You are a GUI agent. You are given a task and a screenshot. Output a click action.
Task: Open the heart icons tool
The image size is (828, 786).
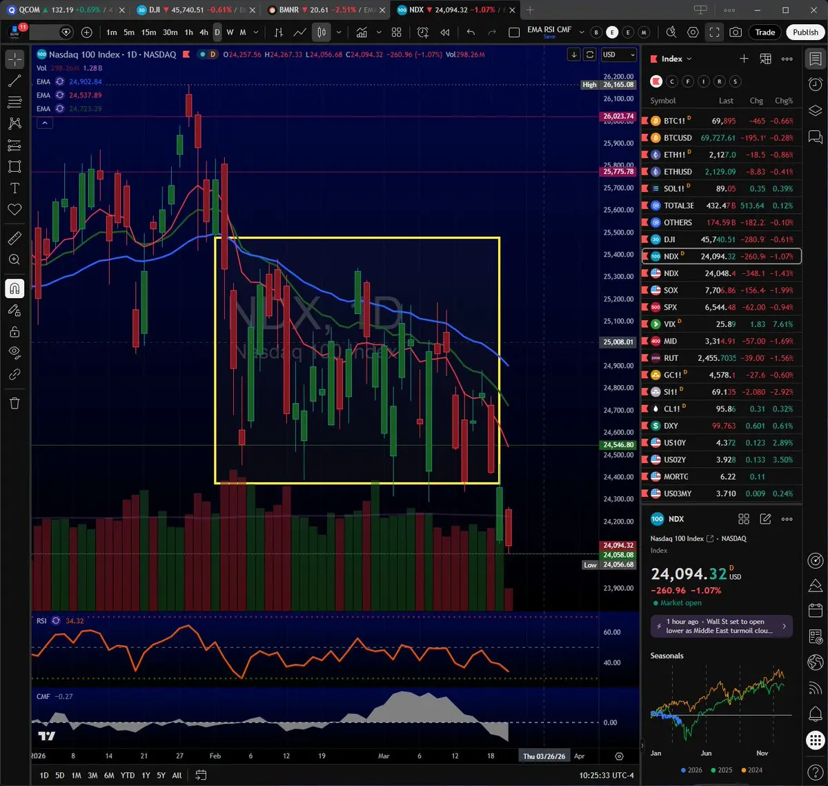tap(14, 210)
